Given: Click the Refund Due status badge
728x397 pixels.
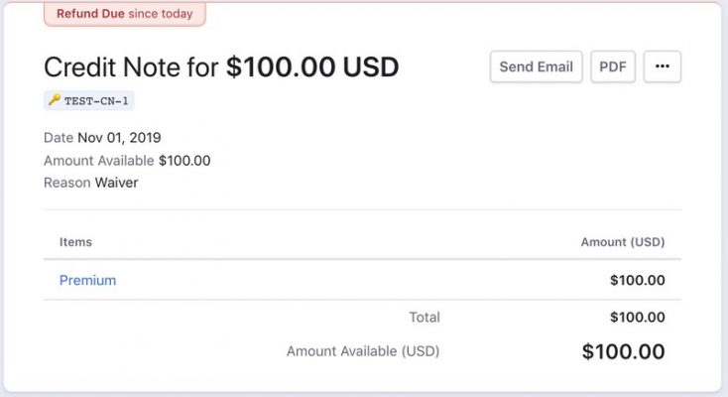Looking at the screenshot, I should [124, 14].
